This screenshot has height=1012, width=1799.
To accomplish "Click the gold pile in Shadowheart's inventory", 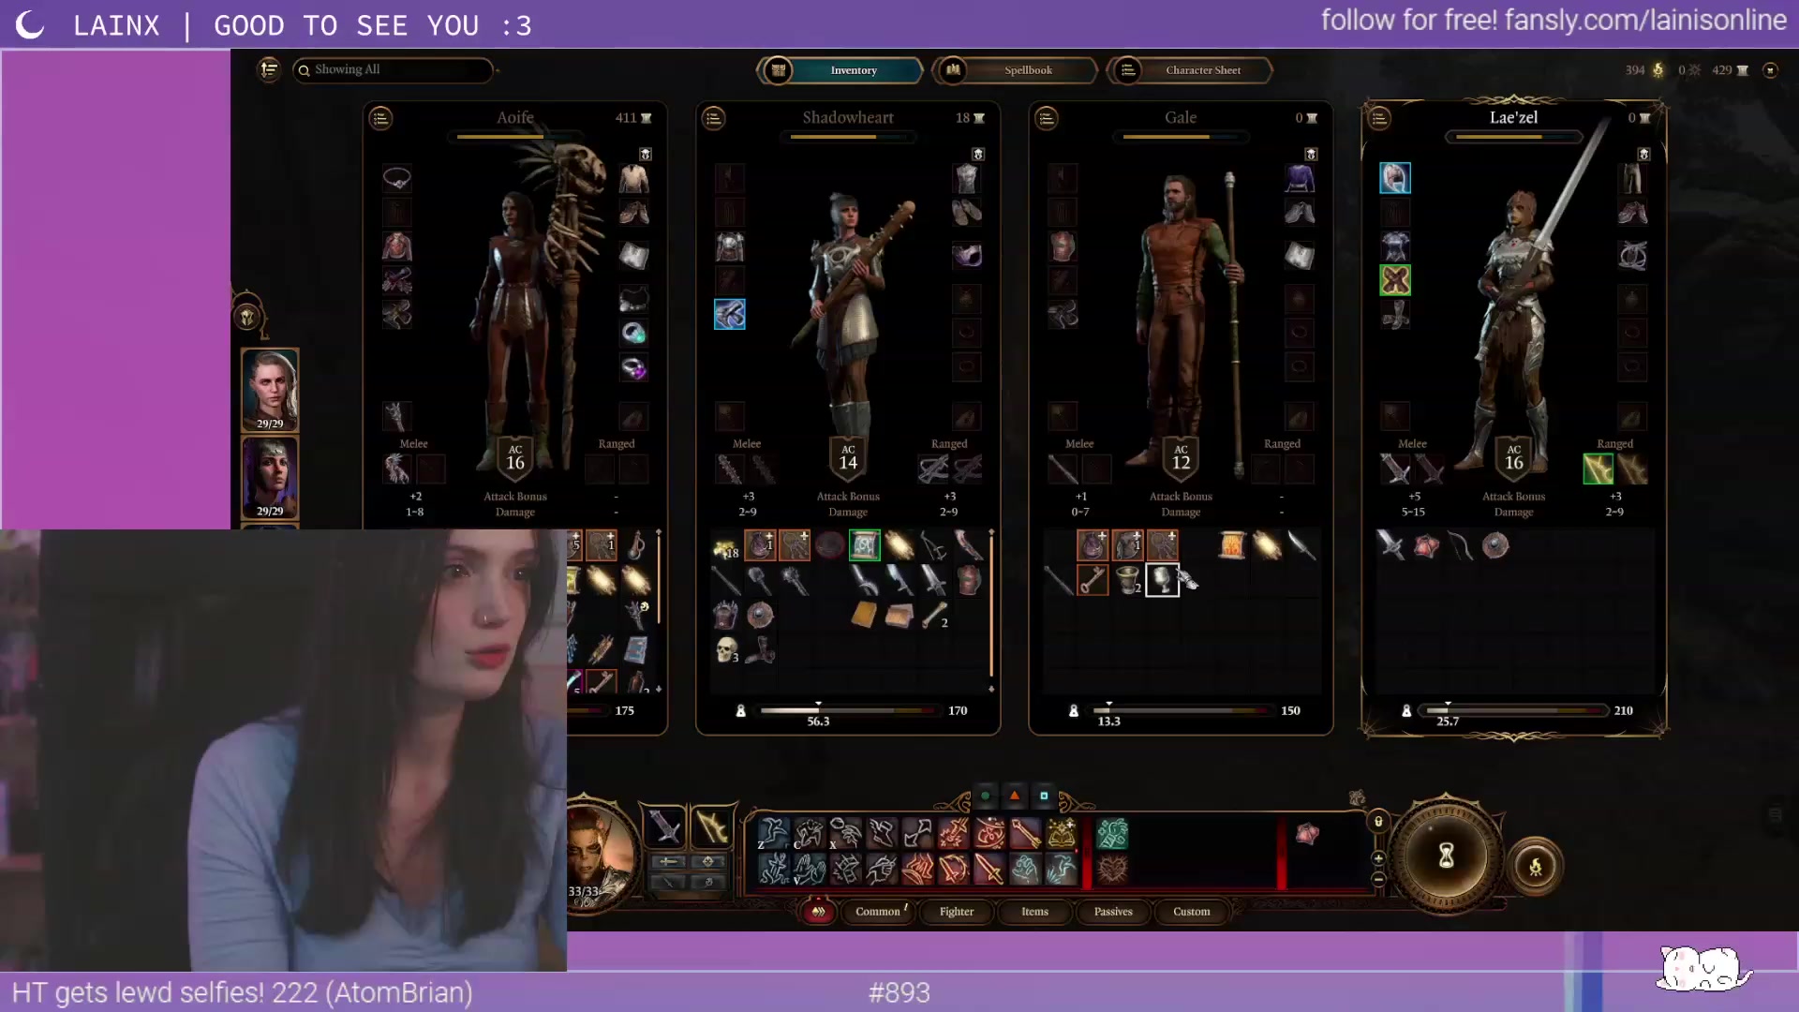I will coord(726,546).
